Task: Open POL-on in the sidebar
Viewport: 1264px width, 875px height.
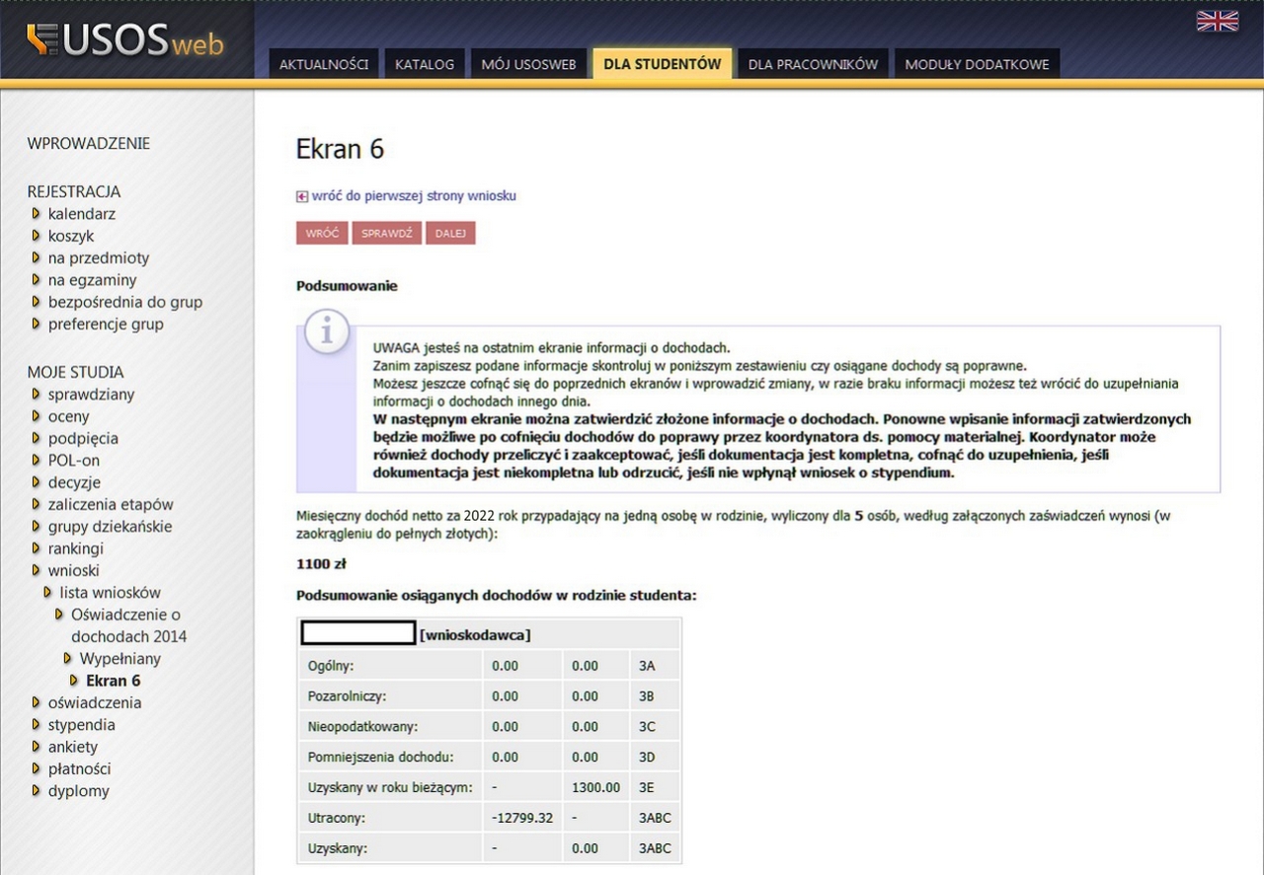Action: click(x=74, y=461)
